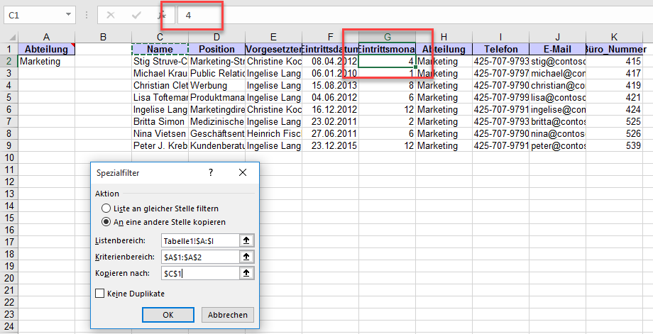
Task: Click the formula bar cancel X icon
Action: [x=111, y=14]
